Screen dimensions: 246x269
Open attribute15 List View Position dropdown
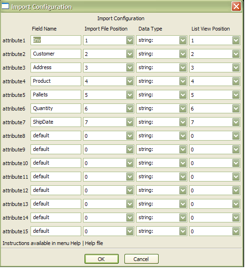point(236,231)
